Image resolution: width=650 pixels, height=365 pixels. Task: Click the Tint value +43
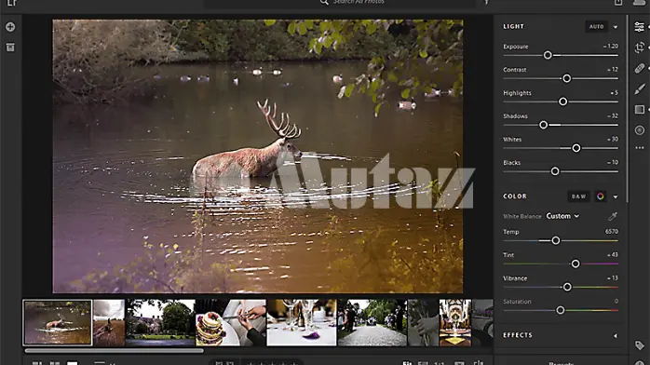tap(612, 255)
